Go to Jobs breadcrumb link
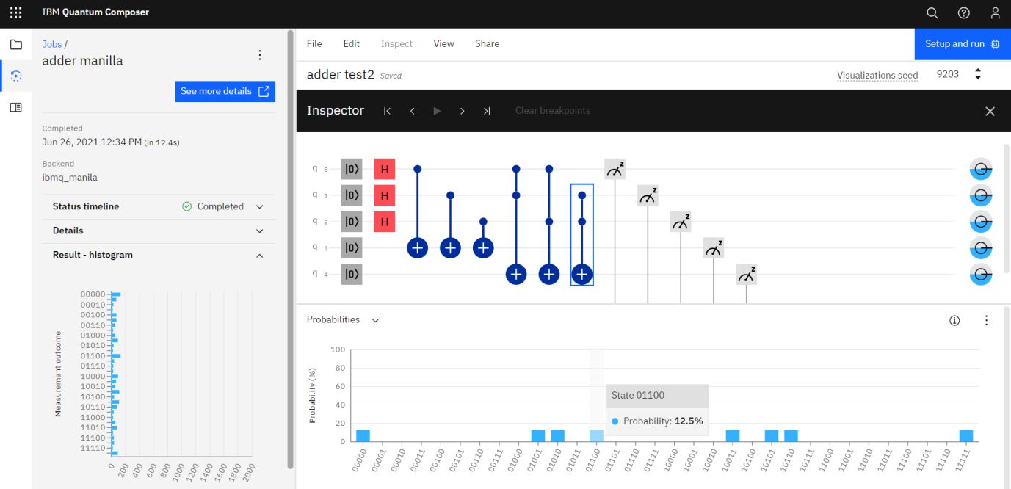 tap(52, 44)
